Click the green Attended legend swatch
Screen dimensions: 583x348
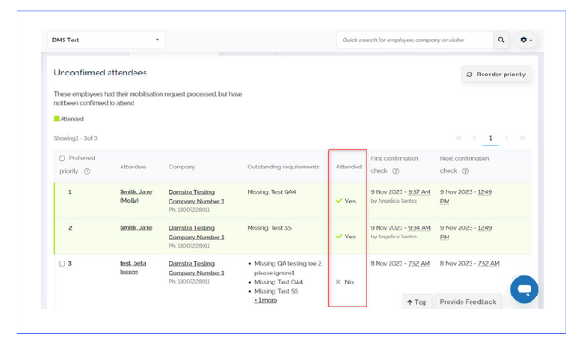[x=56, y=119]
